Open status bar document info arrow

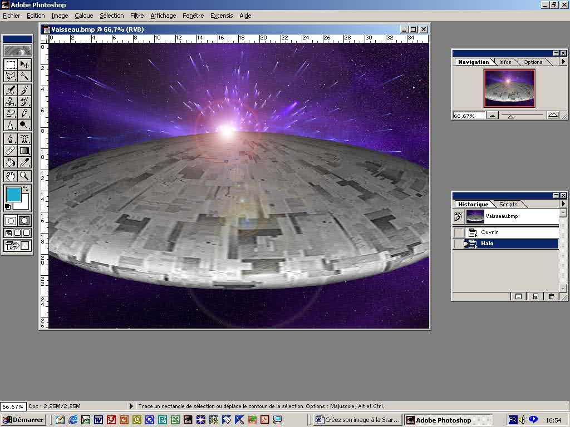click(131, 406)
